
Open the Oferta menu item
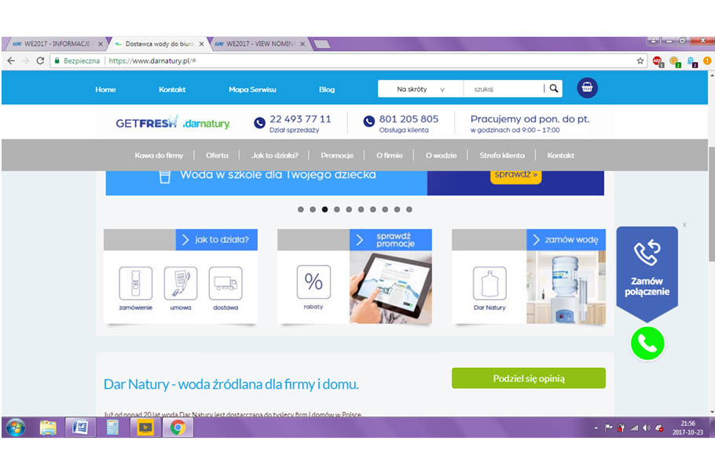217,155
